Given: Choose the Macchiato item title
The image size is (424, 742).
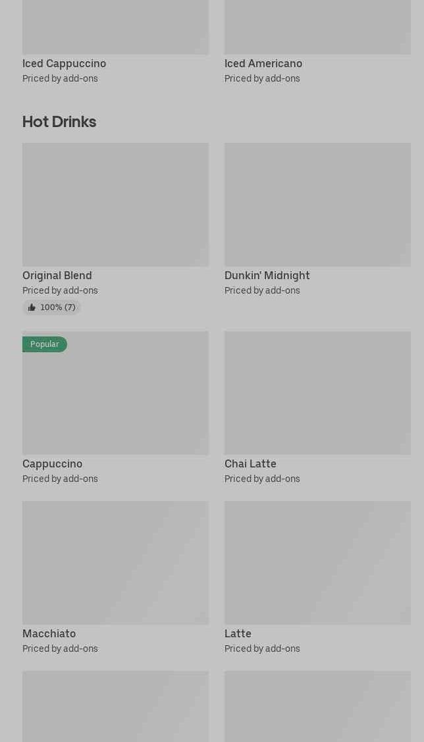Looking at the screenshot, I should click(x=49, y=633).
